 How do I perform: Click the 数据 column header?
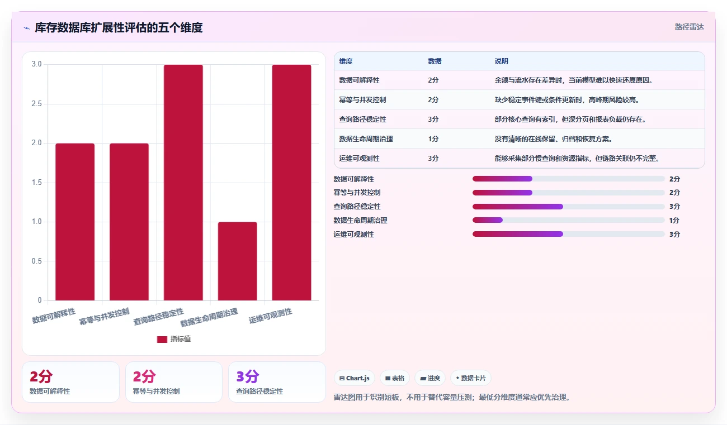tap(435, 61)
